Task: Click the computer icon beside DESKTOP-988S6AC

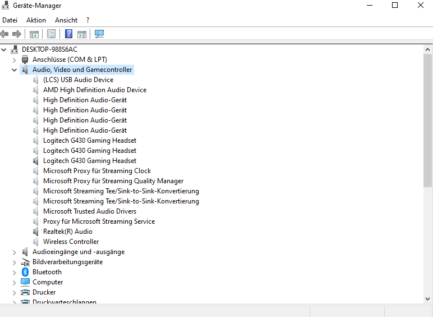Action: (15, 49)
